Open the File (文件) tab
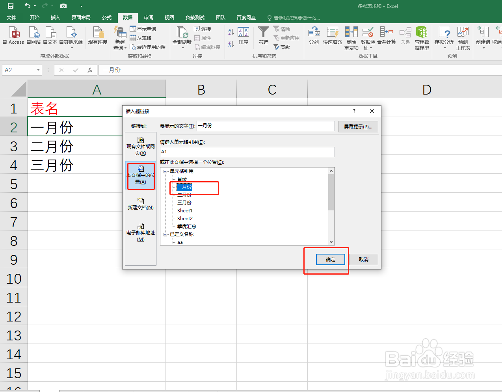 11,18
